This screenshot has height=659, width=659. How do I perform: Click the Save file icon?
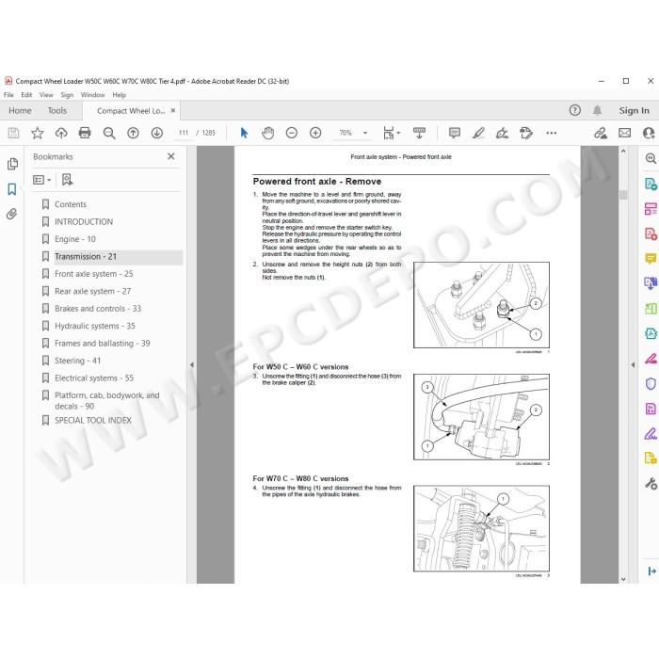coord(13,134)
